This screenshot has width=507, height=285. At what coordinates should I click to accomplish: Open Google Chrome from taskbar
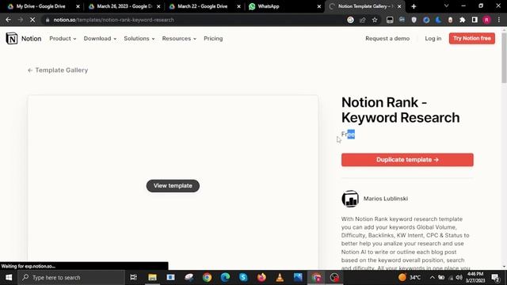[x=207, y=278]
